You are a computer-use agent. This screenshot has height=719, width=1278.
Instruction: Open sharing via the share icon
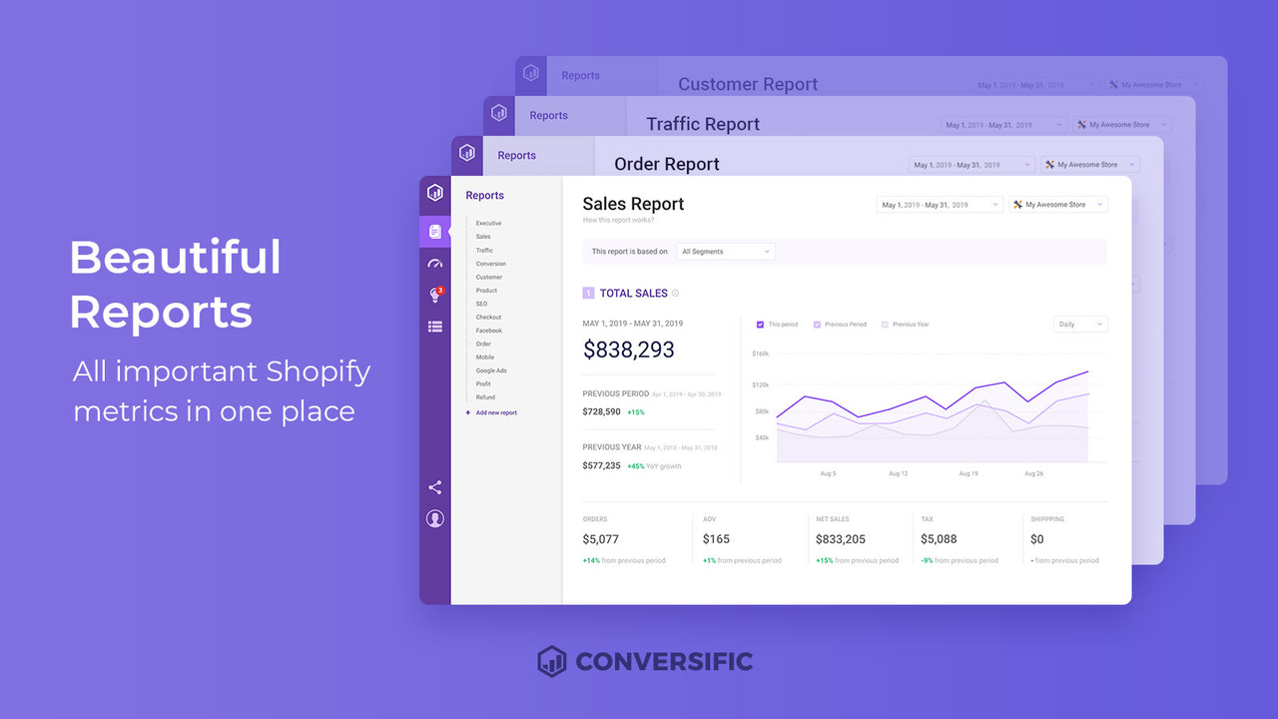(434, 486)
